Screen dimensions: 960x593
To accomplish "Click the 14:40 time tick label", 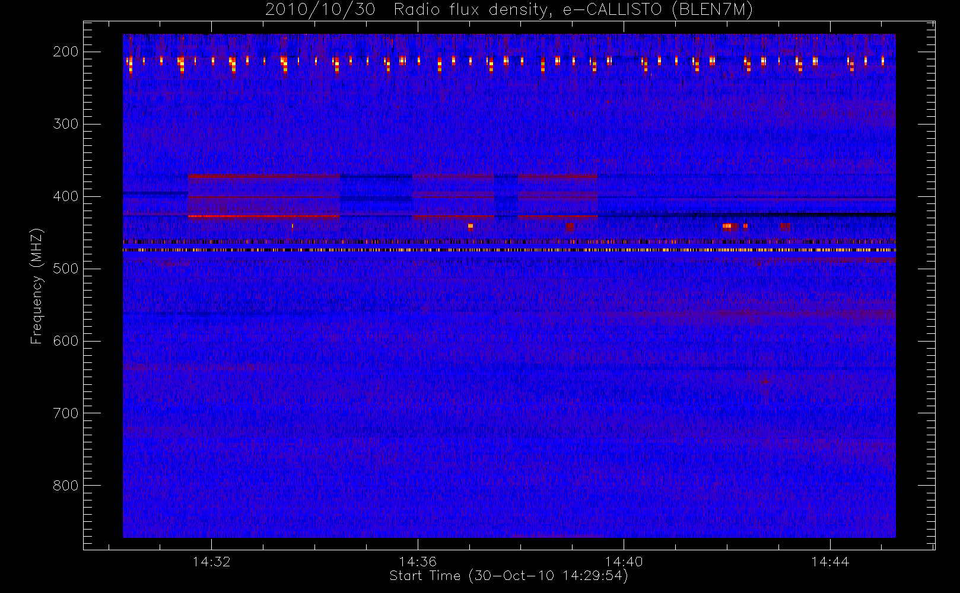I will click(624, 562).
